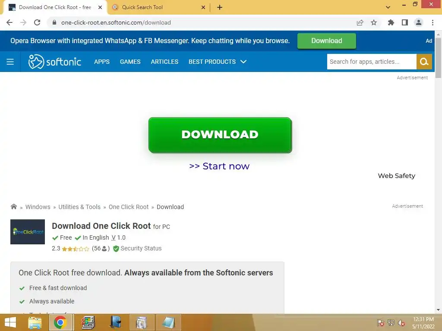Click the Softonic logo
The width and height of the screenshot is (442, 331).
coord(55,61)
